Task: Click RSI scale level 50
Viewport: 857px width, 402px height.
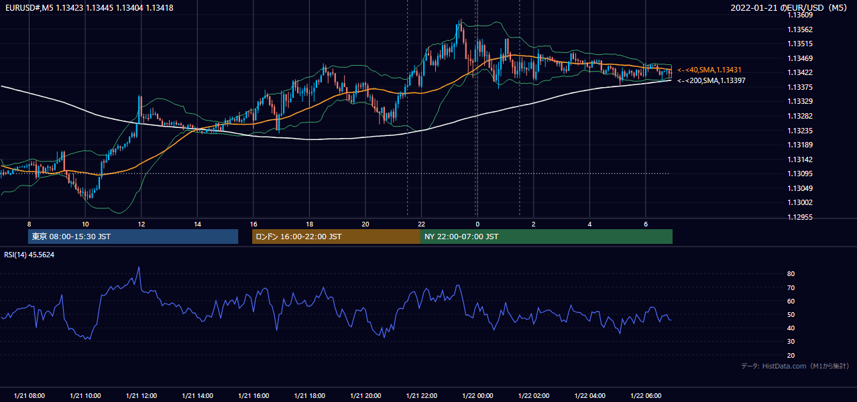Action: click(x=791, y=314)
